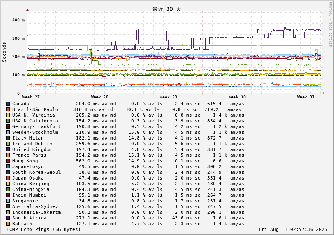Click the 'Week 29' x-axis label
334x235 pixels.
(x=168, y=97)
